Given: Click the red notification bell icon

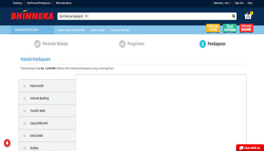Looking at the screenshot, I should click(7, 143).
